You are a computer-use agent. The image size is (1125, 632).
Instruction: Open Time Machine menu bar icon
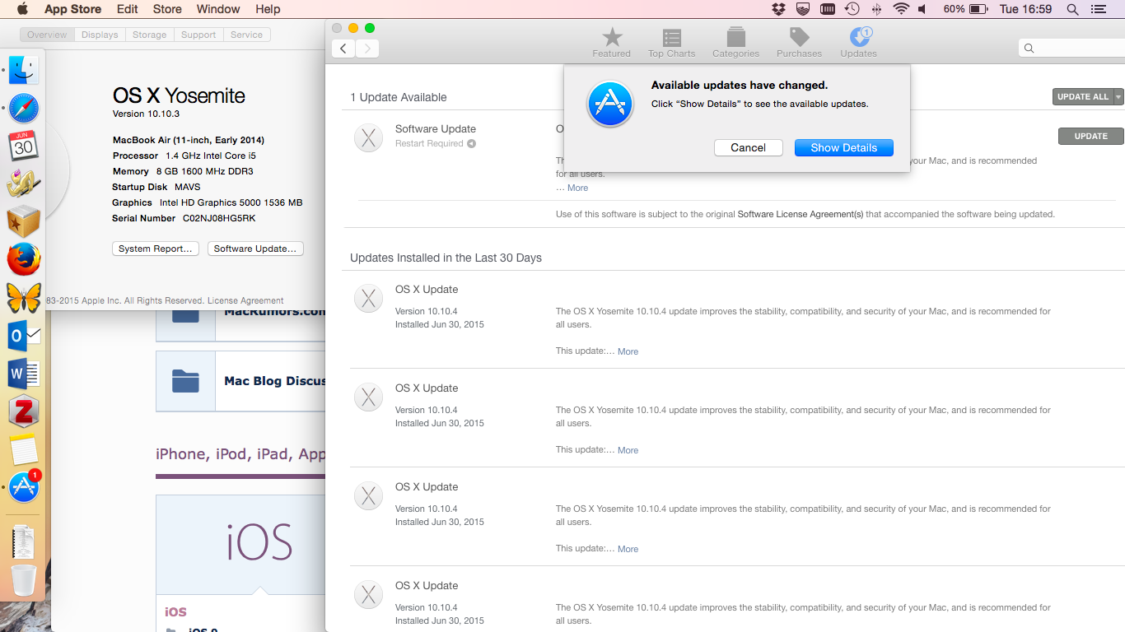(x=852, y=9)
